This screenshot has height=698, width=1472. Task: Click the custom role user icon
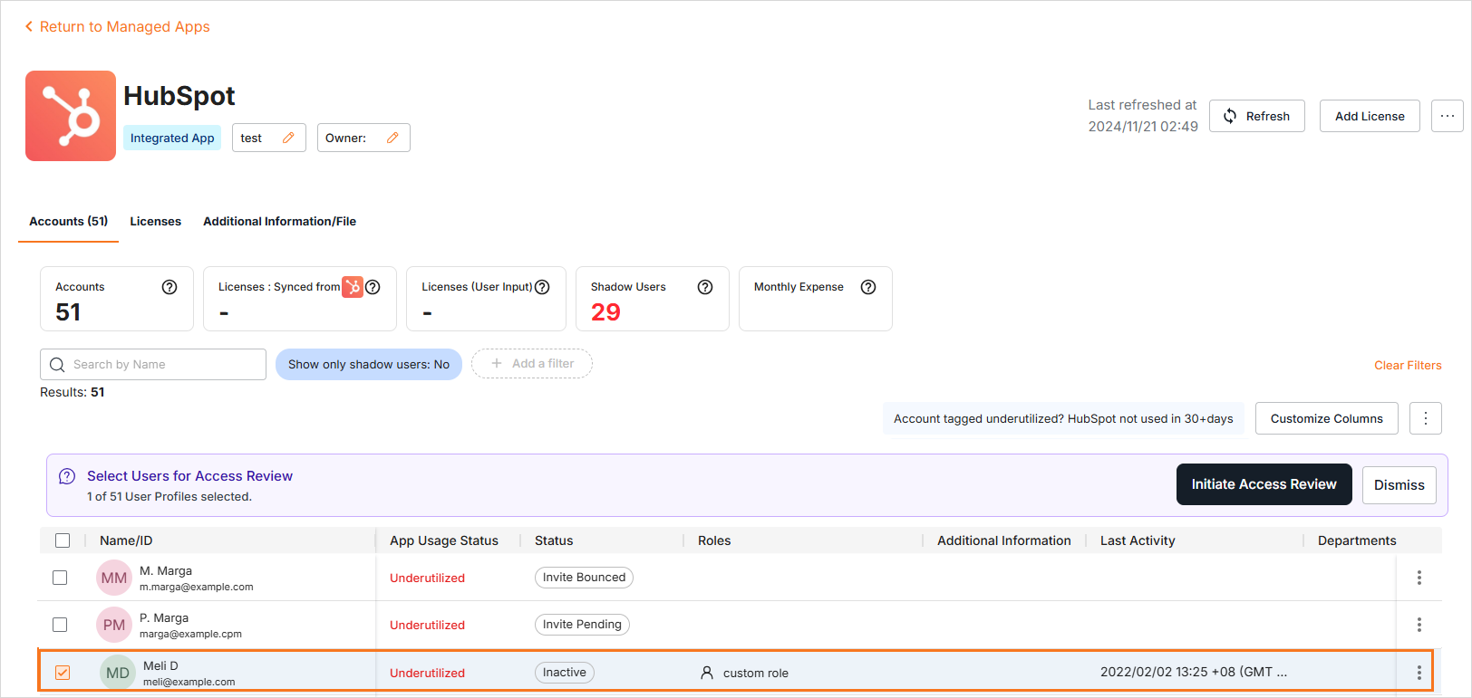[x=707, y=673]
